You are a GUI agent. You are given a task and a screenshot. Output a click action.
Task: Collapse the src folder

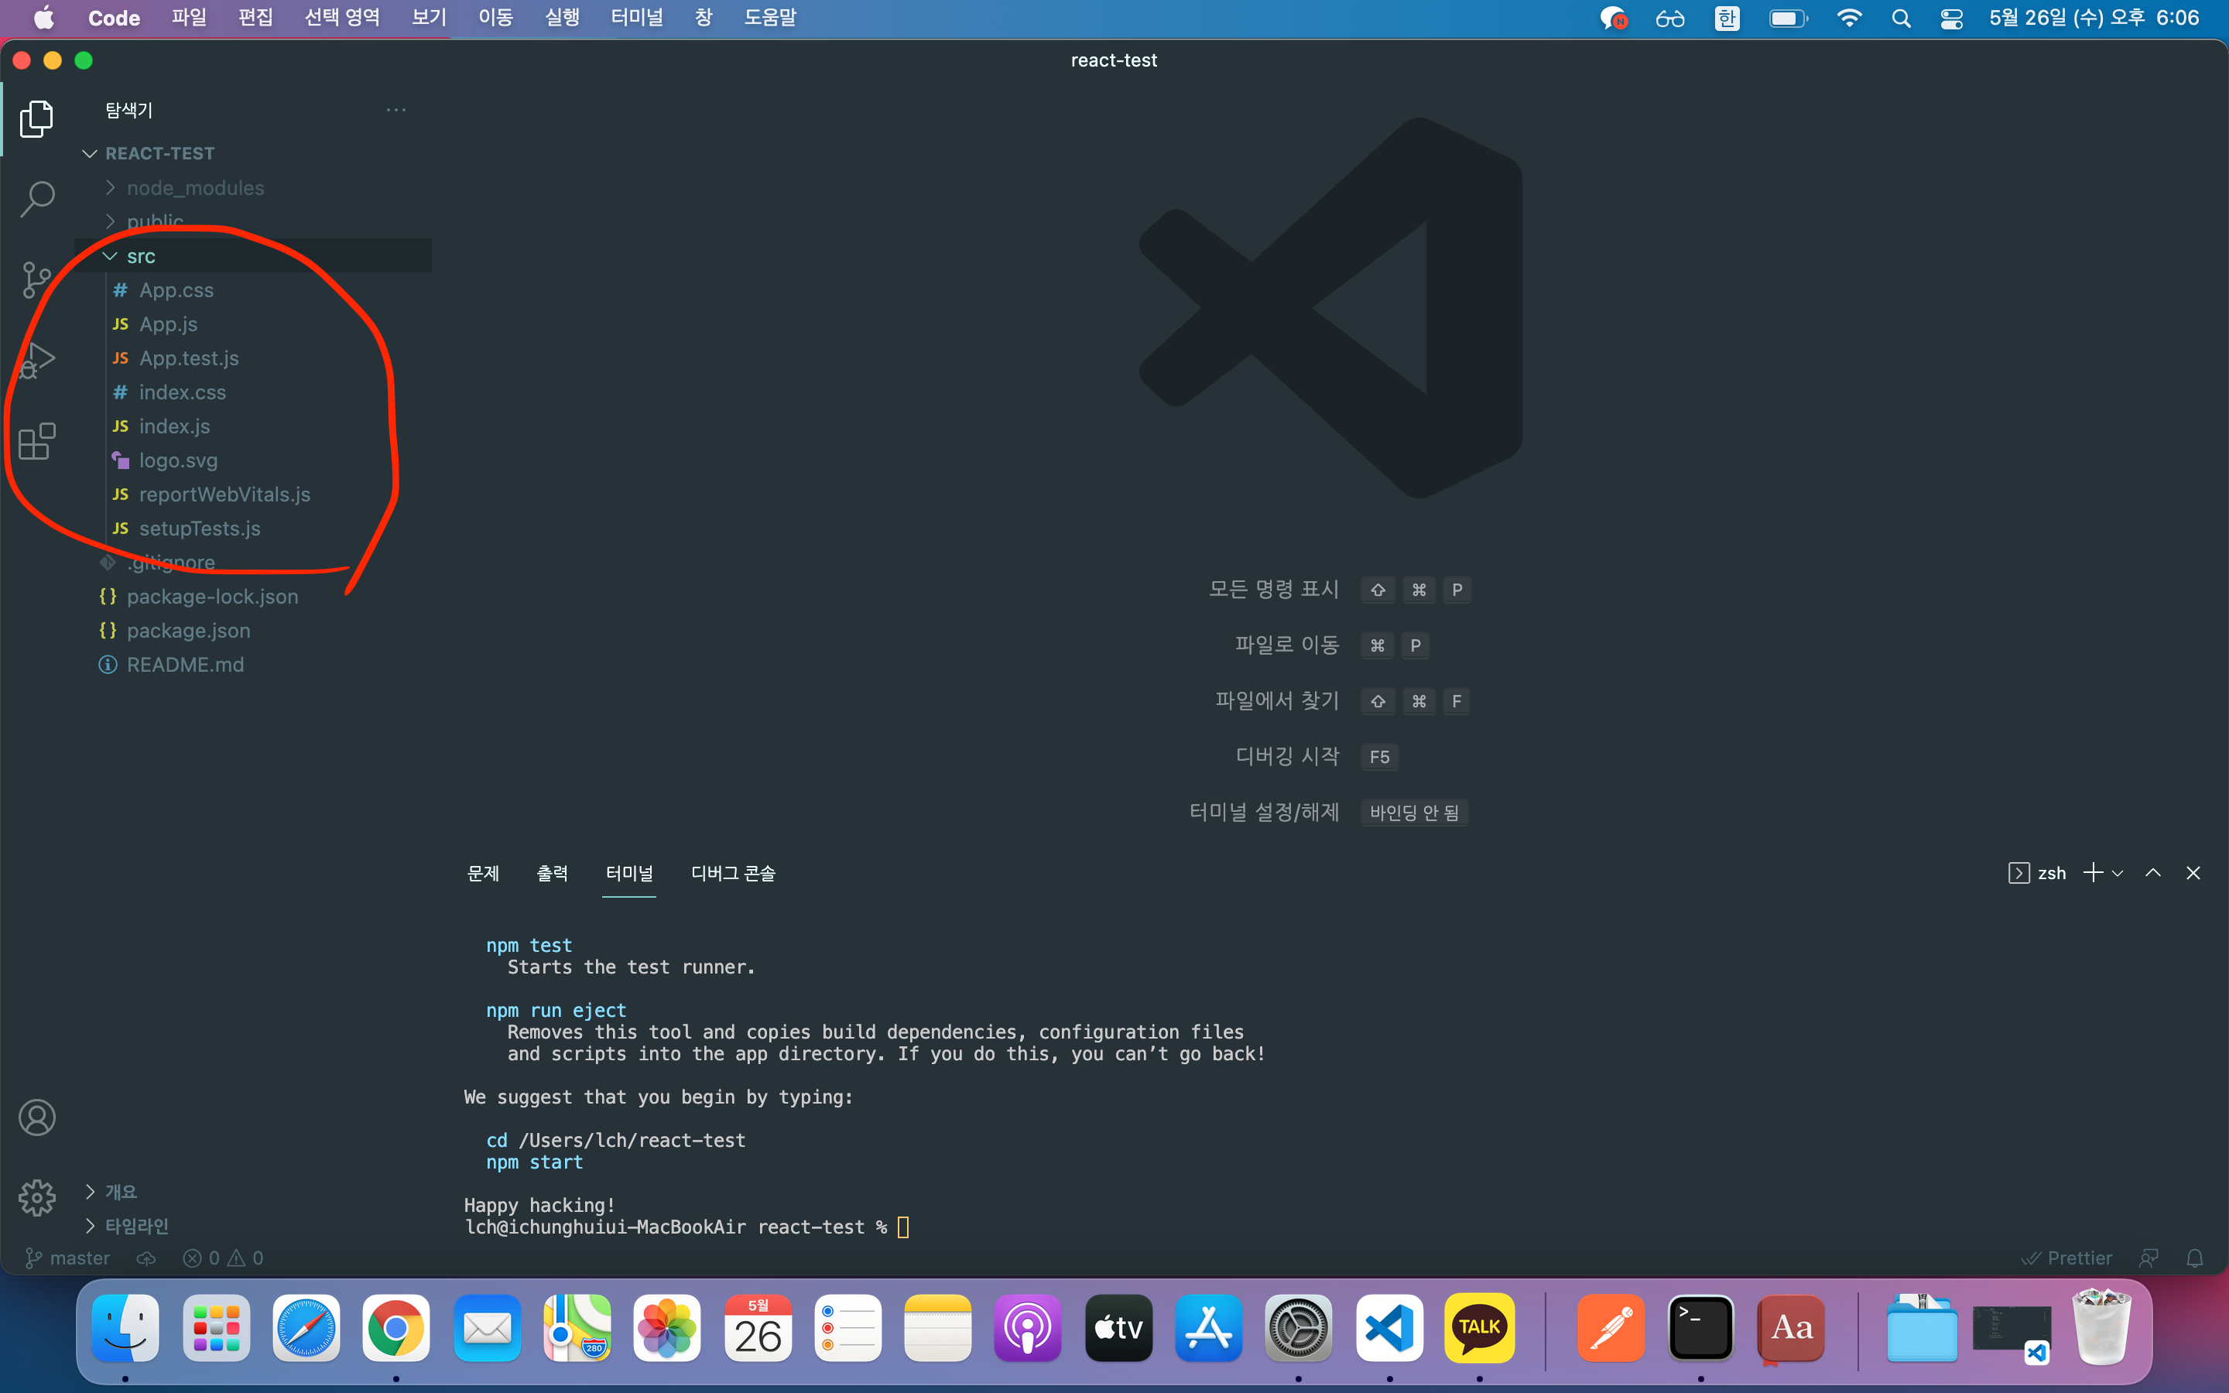tap(141, 256)
